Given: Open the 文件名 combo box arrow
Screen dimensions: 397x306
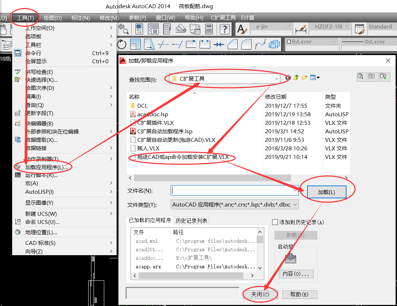Looking at the screenshot, I should [x=295, y=190].
